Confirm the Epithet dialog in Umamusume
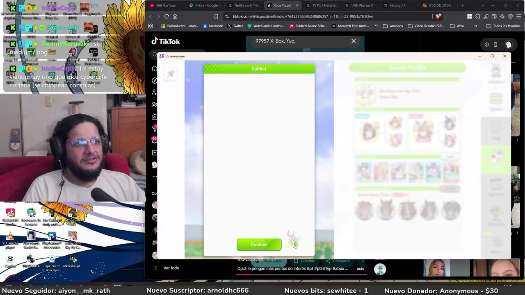This screenshot has height=295, width=525. [x=259, y=245]
